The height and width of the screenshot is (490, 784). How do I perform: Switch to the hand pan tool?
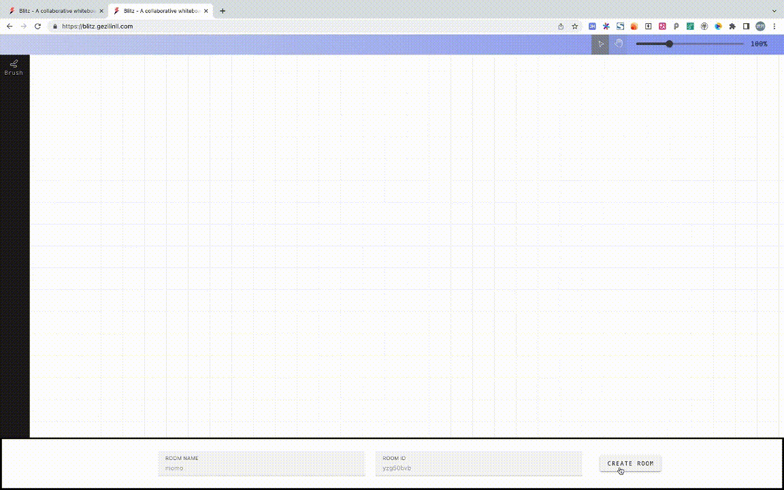coord(619,44)
